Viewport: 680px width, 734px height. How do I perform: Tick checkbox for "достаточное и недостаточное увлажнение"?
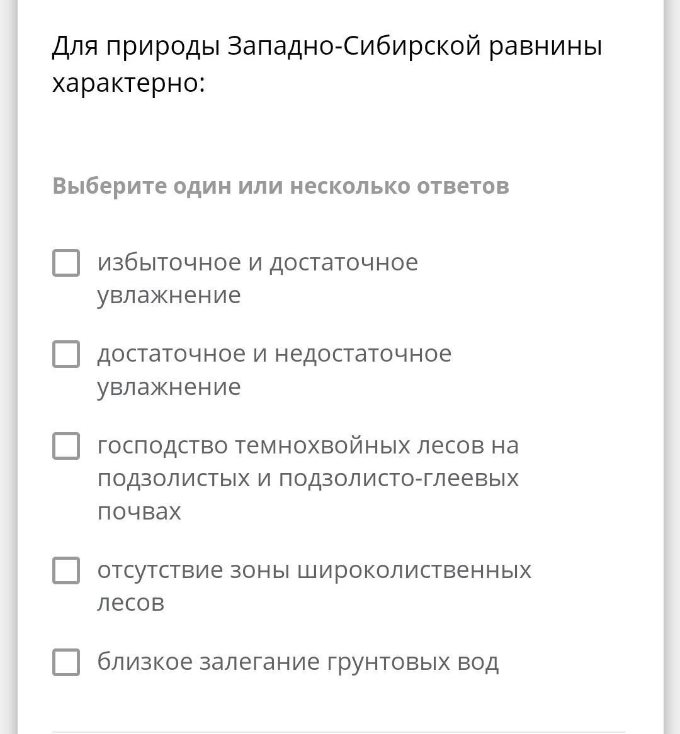coord(66,354)
